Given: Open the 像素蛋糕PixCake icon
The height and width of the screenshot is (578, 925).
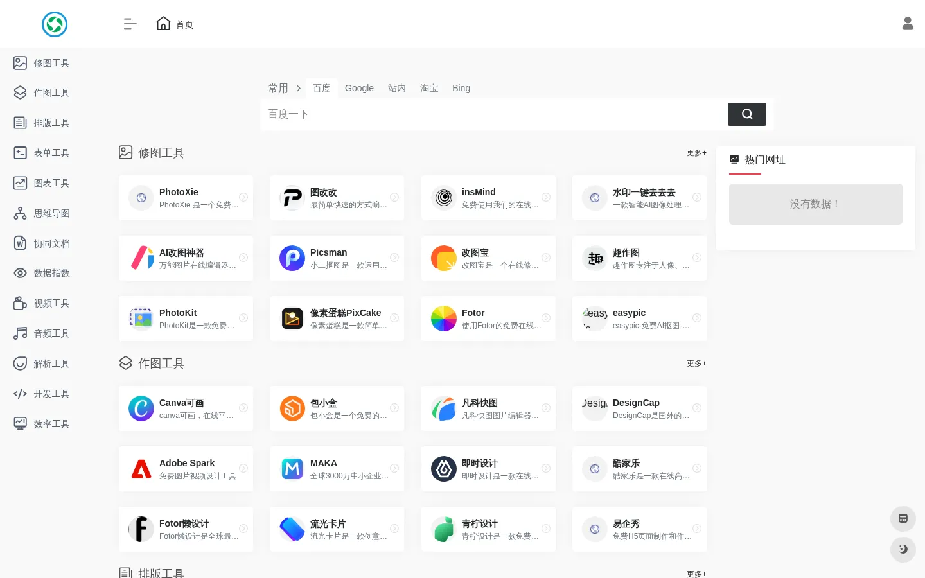Looking at the screenshot, I should [x=292, y=319].
